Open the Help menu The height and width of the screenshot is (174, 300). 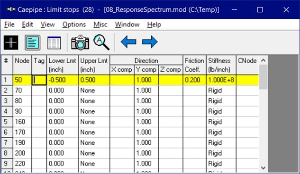pyautogui.click(x=154, y=25)
